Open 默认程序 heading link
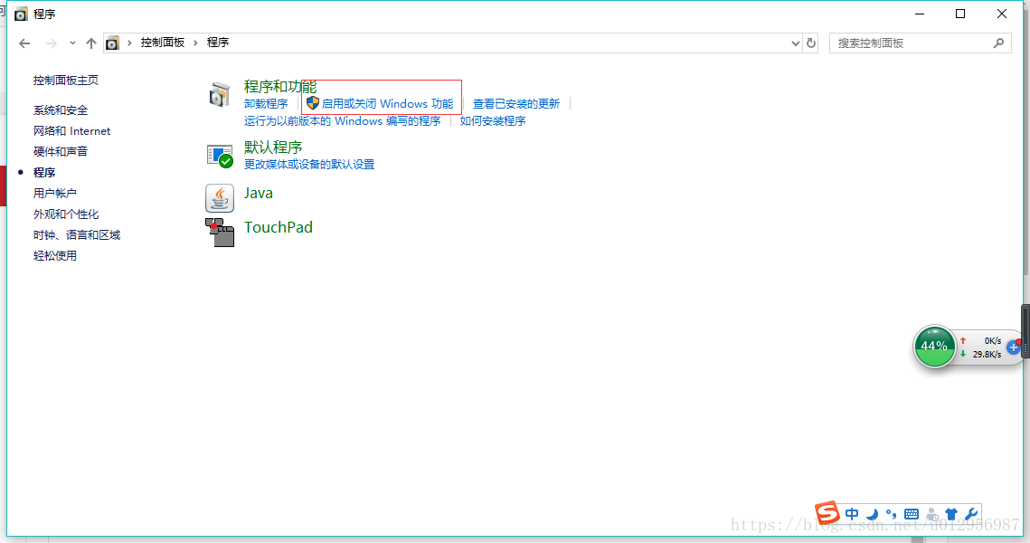This screenshot has width=1030, height=543. pos(272,148)
